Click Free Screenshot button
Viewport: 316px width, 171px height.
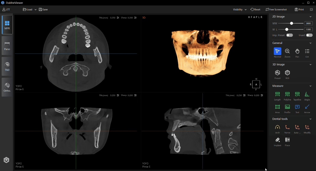click(276, 9)
